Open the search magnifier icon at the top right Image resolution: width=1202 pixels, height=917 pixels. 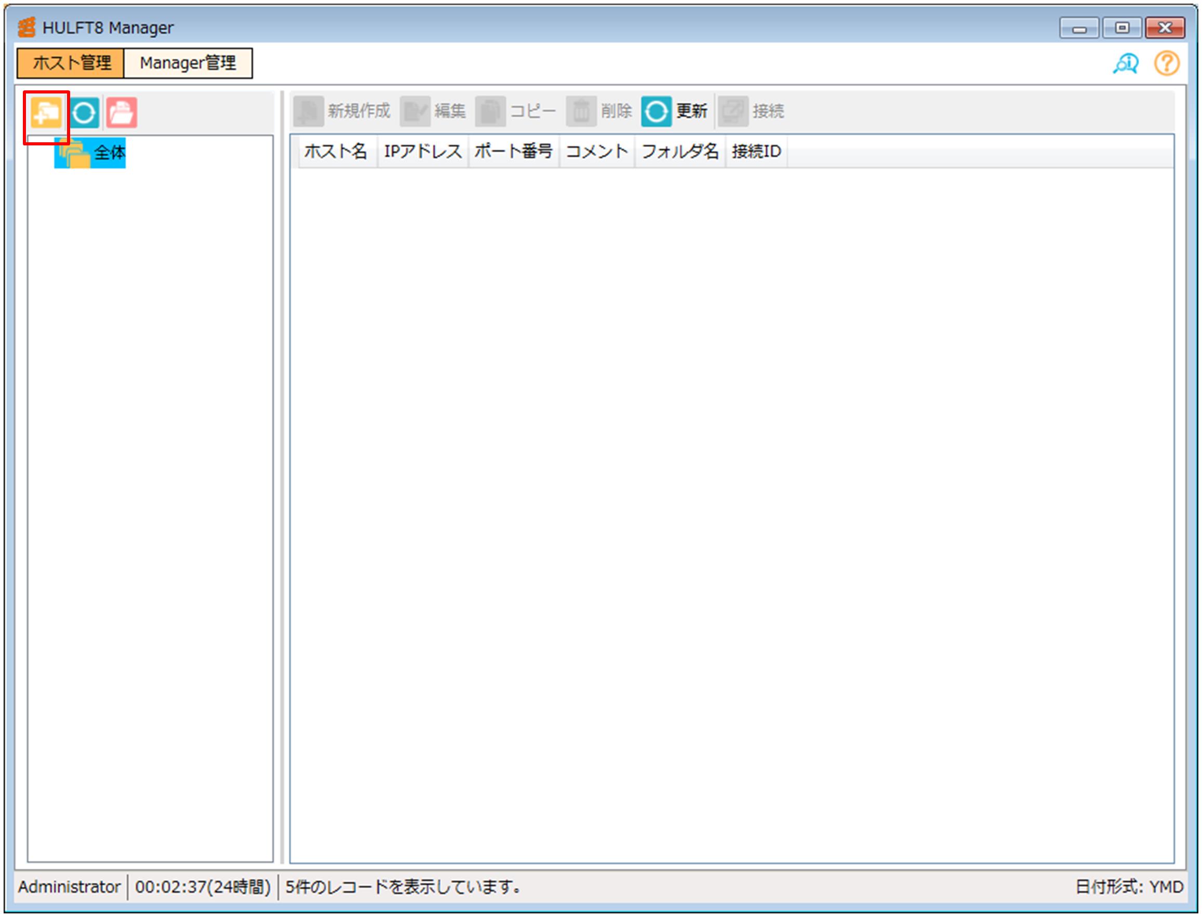1126,64
